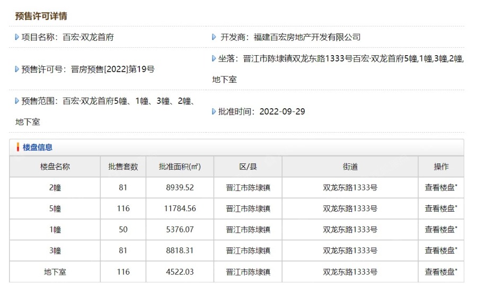Image resolution: width=477 pixels, height=296 pixels.
Task: Click the area value 8818.31
Action: [180, 250]
